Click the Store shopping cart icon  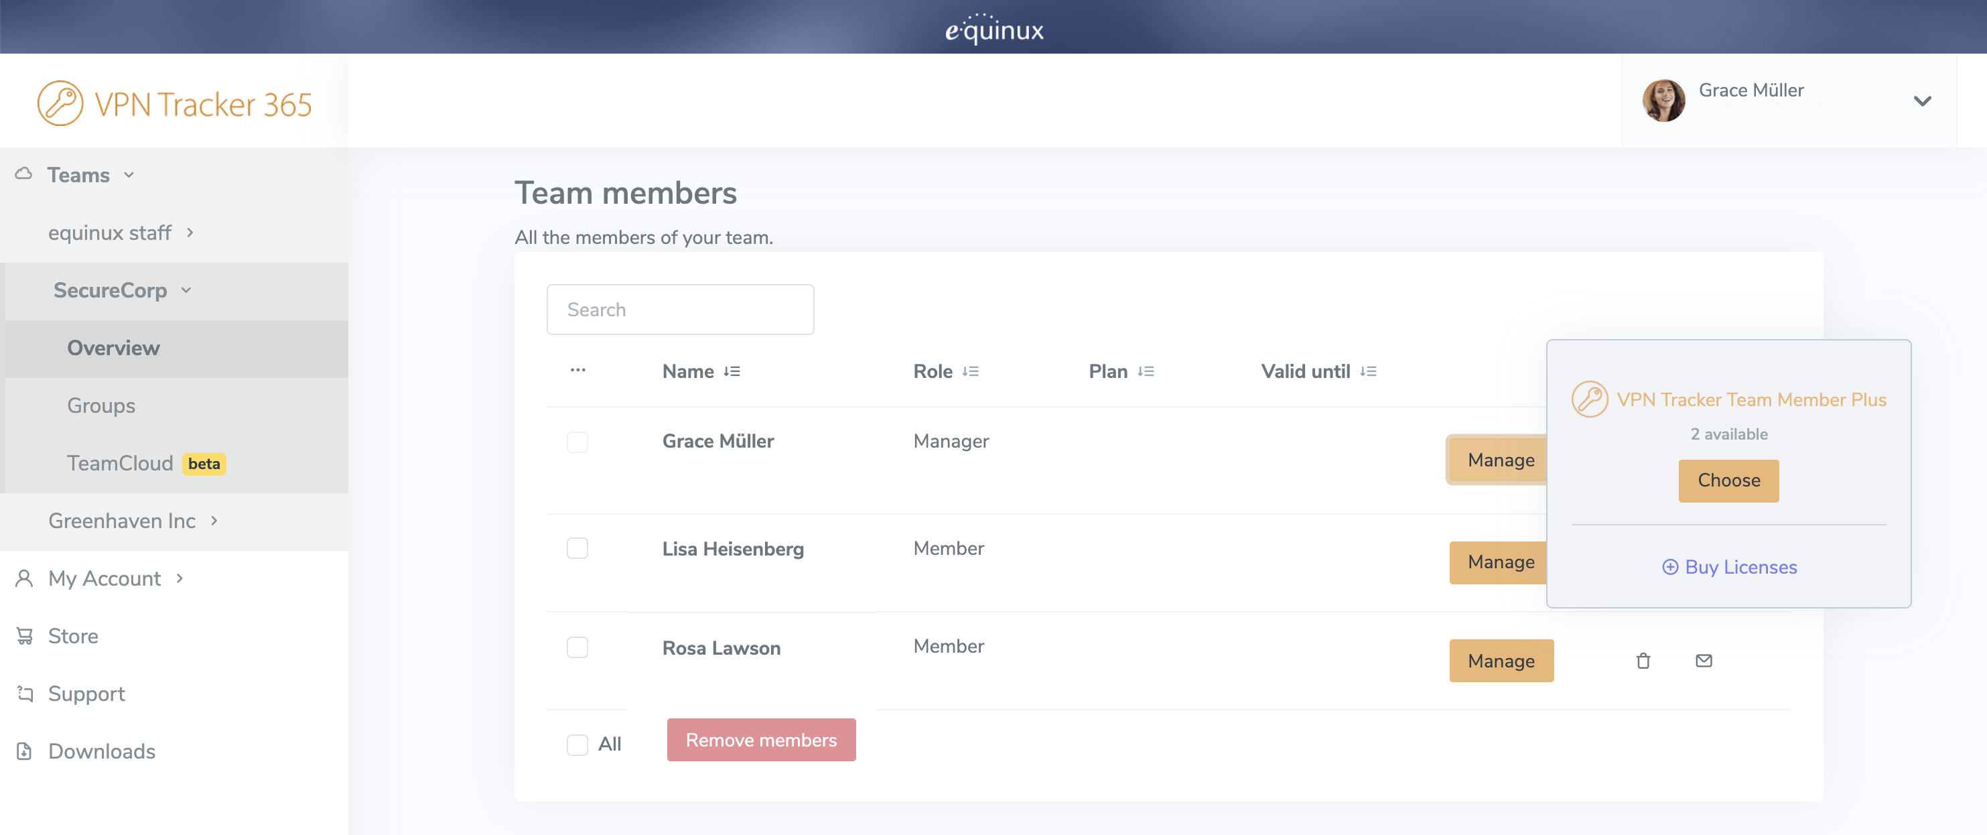pos(25,636)
